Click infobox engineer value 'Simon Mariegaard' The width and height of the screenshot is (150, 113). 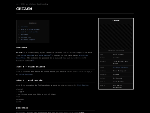point(119,71)
